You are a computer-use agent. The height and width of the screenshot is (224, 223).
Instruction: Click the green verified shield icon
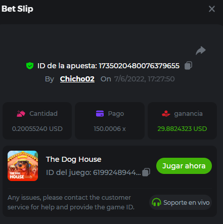tap(30, 66)
